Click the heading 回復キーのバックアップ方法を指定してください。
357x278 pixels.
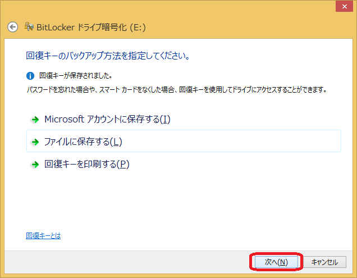(108, 56)
